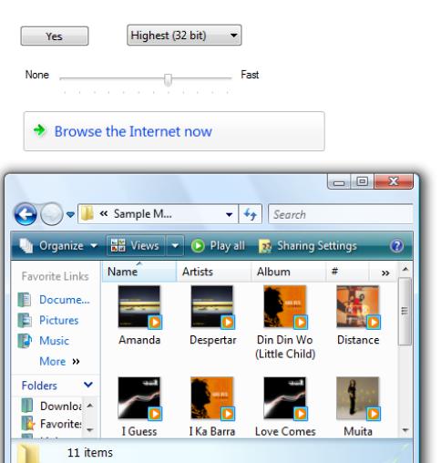Select the I Ka Barra album thumbnail
441x463 pixels.
coord(212,398)
